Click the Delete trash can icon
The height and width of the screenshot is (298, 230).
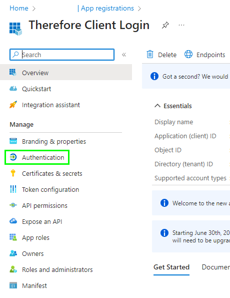click(150, 55)
